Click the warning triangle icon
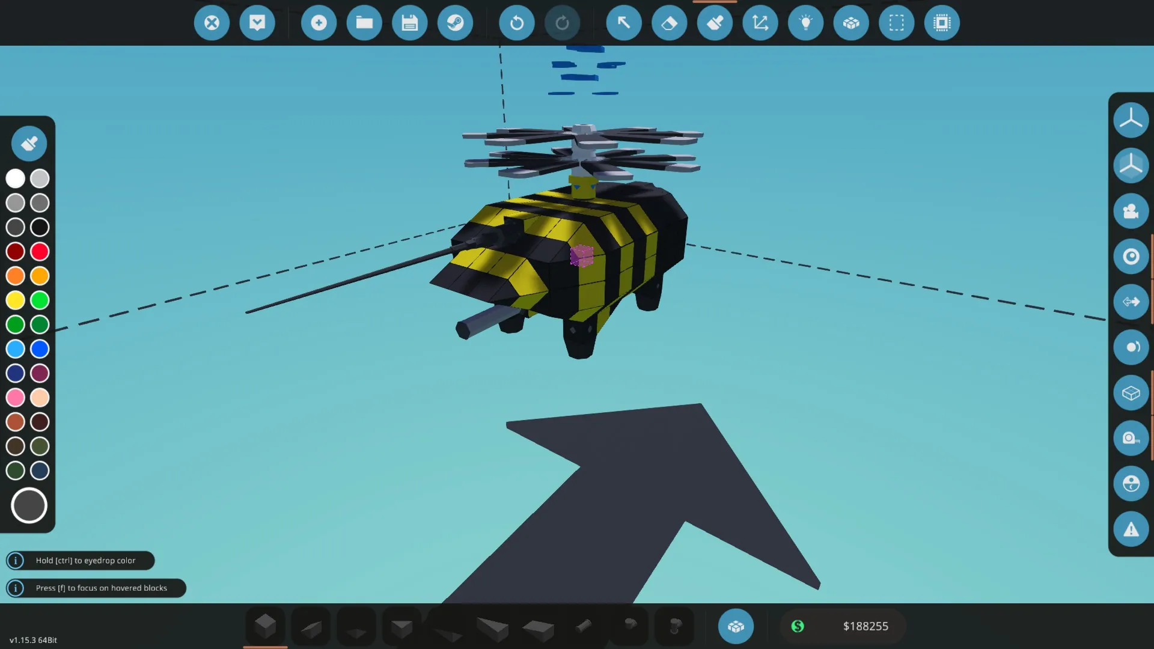This screenshot has height=649, width=1154. pyautogui.click(x=1131, y=529)
